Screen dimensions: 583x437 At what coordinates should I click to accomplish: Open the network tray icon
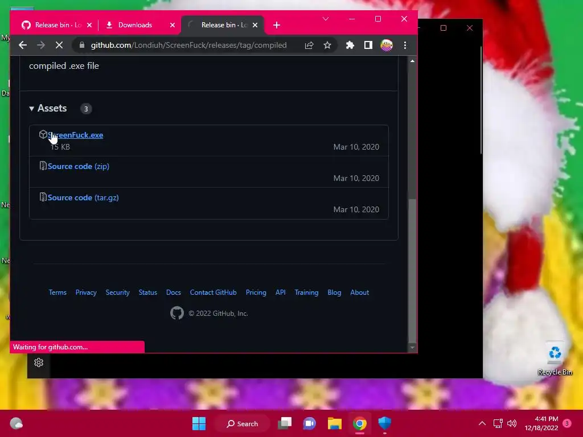498,423
